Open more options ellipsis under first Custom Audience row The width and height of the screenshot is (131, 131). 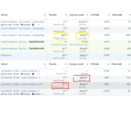(x=39, y=25)
